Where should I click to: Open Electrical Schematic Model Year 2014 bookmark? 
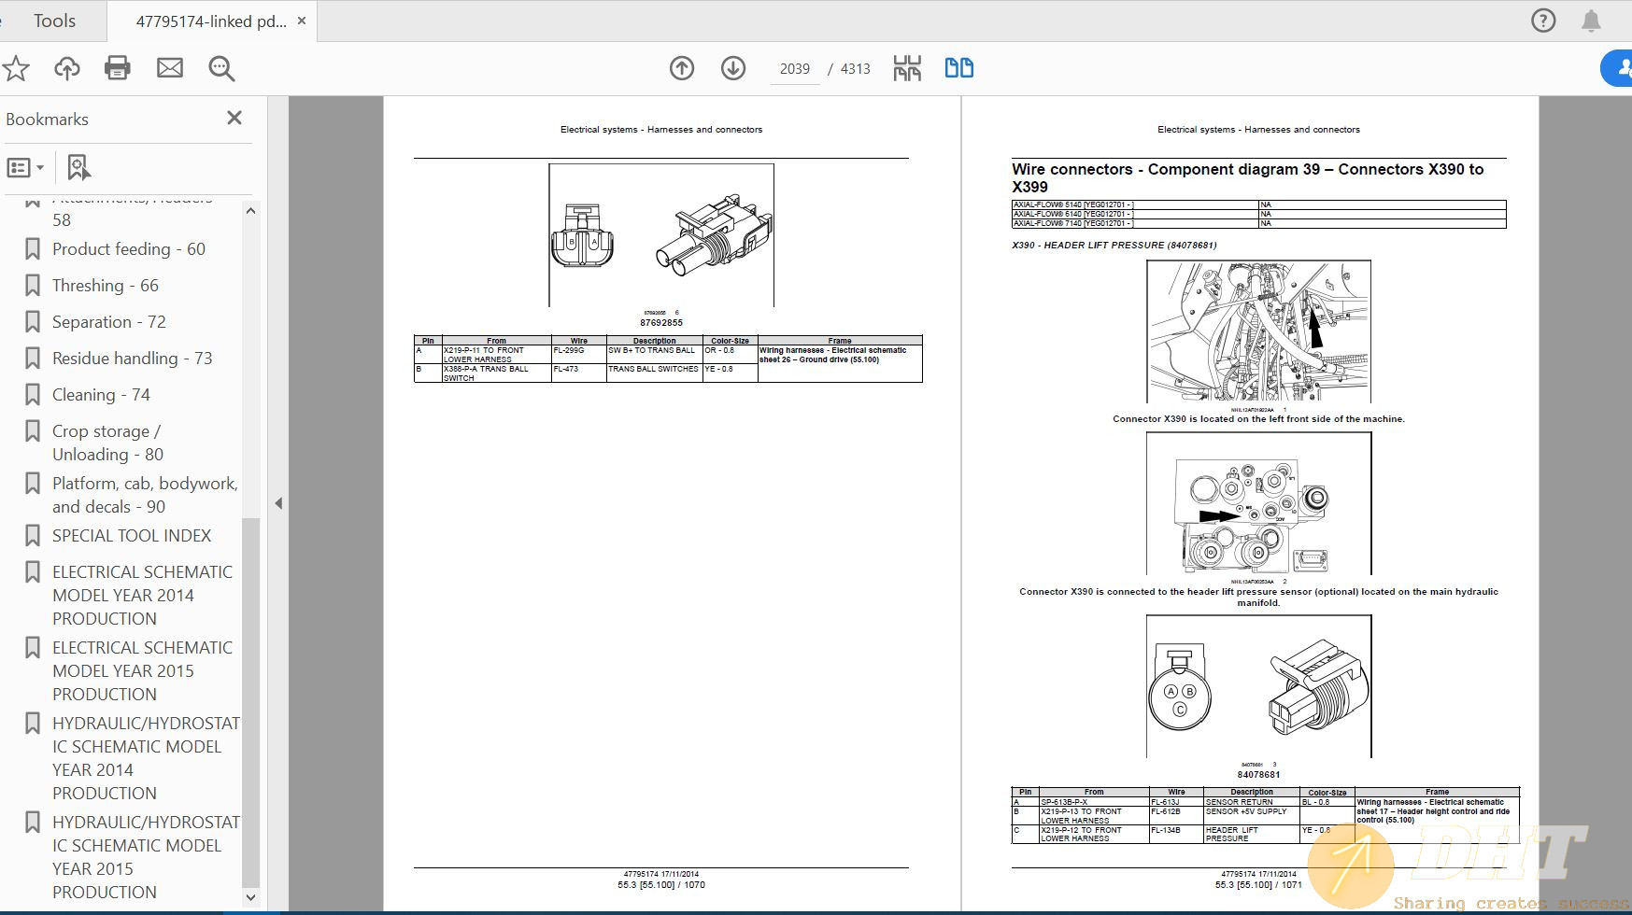pyautogui.click(x=142, y=596)
